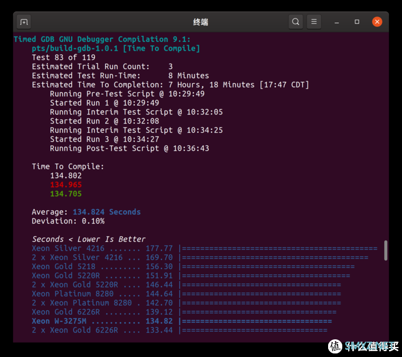Viewport: 402px width, 357px height.
Task: Click the '2 x Xeon Gold 6226R' row
Action: click(180, 330)
